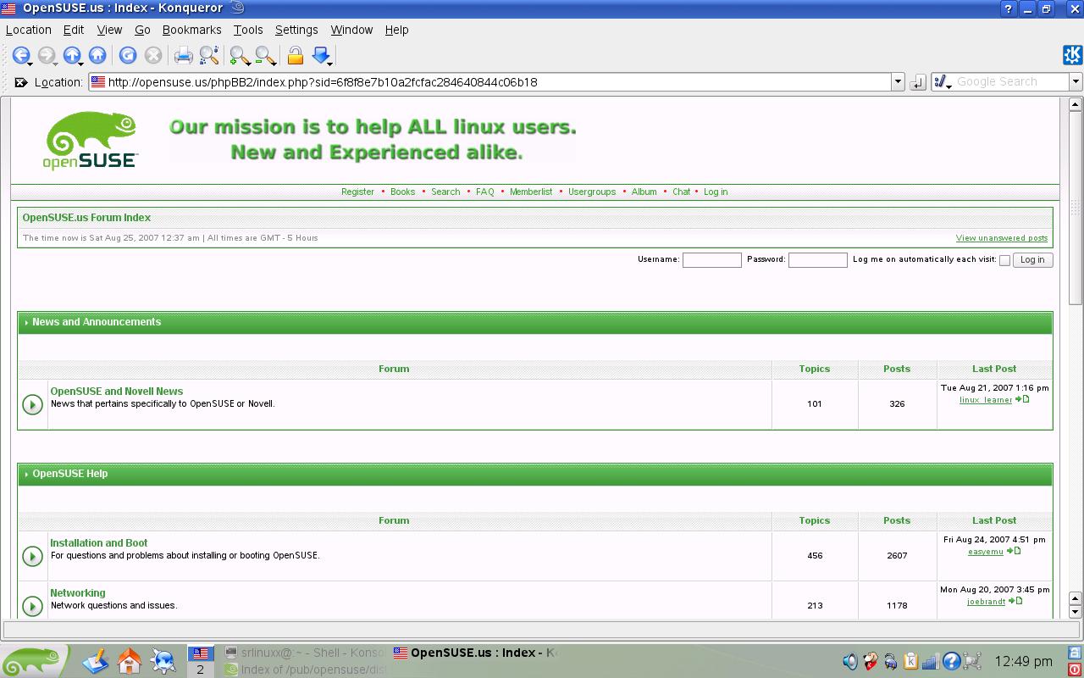1084x678 pixels.
Task: Click the Go button beside the location bar
Action: [x=918, y=82]
